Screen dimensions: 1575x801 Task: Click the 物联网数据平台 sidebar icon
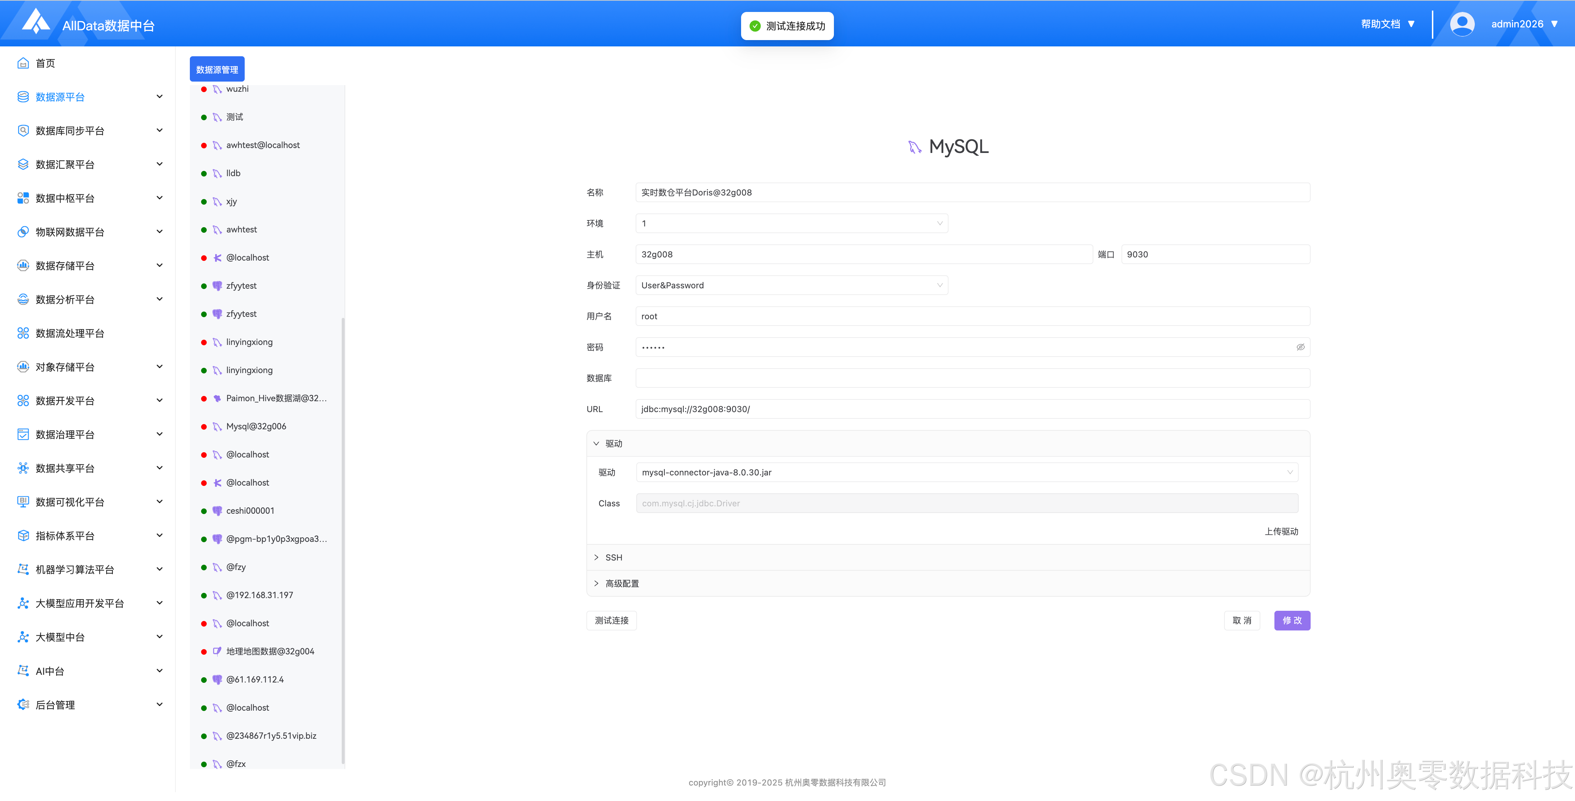[23, 232]
